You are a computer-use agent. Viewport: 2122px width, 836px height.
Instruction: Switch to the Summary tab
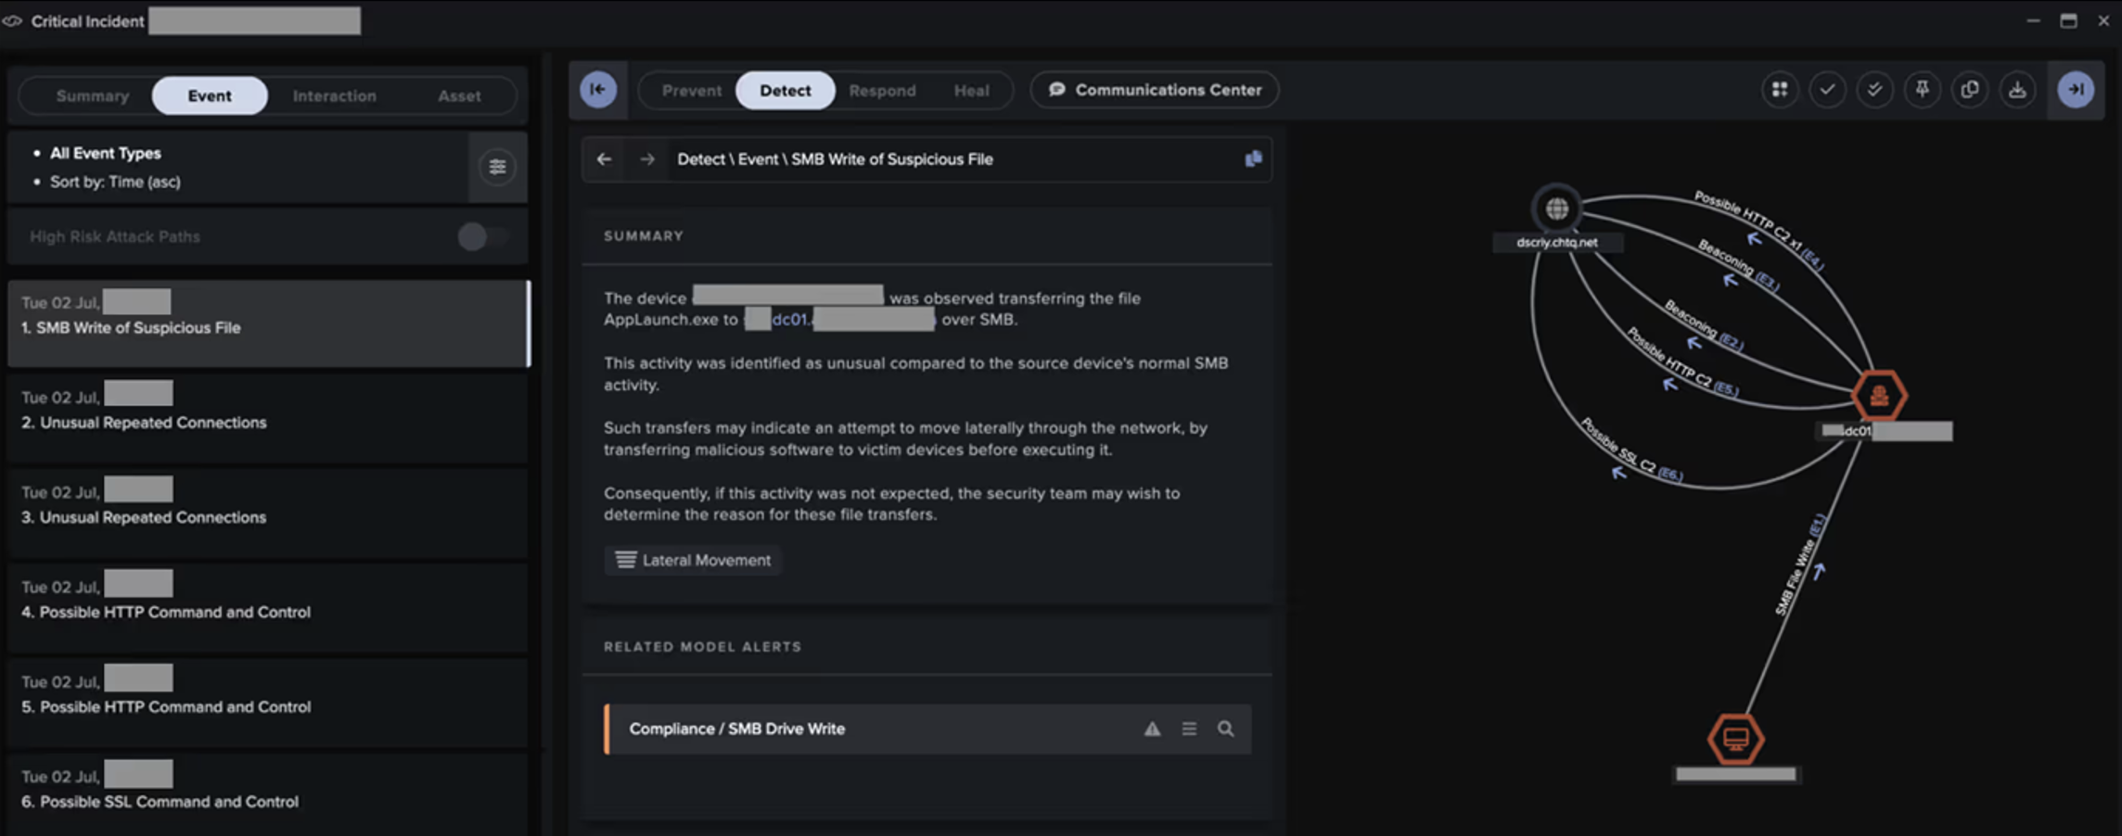[92, 95]
